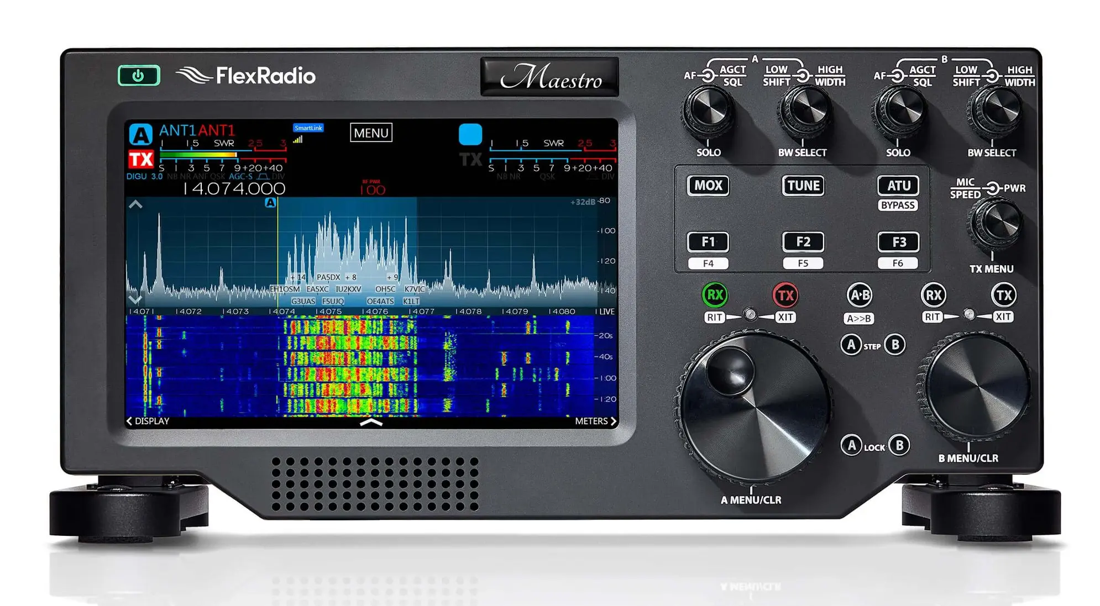Tap the F1 function button
The width and height of the screenshot is (1100, 606).
[708, 242]
